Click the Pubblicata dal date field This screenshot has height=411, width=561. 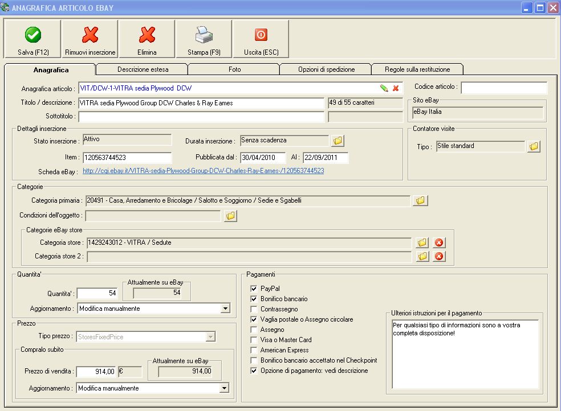[x=263, y=158]
